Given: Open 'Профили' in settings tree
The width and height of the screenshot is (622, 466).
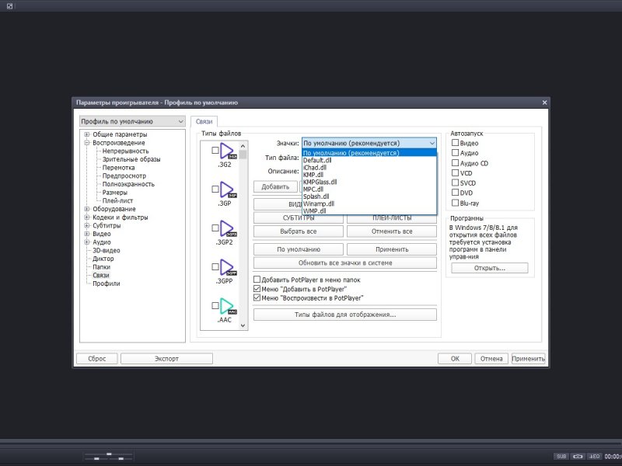Looking at the screenshot, I should point(107,283).
